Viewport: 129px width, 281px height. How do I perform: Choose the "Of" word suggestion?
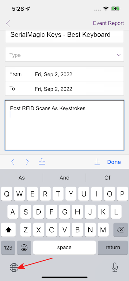[107, 178]
